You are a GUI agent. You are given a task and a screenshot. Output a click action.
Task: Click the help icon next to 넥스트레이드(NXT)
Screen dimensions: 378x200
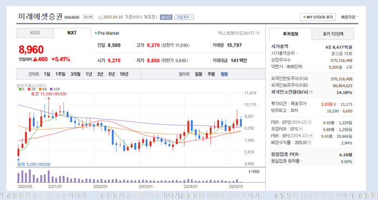[x=258, y=33]
